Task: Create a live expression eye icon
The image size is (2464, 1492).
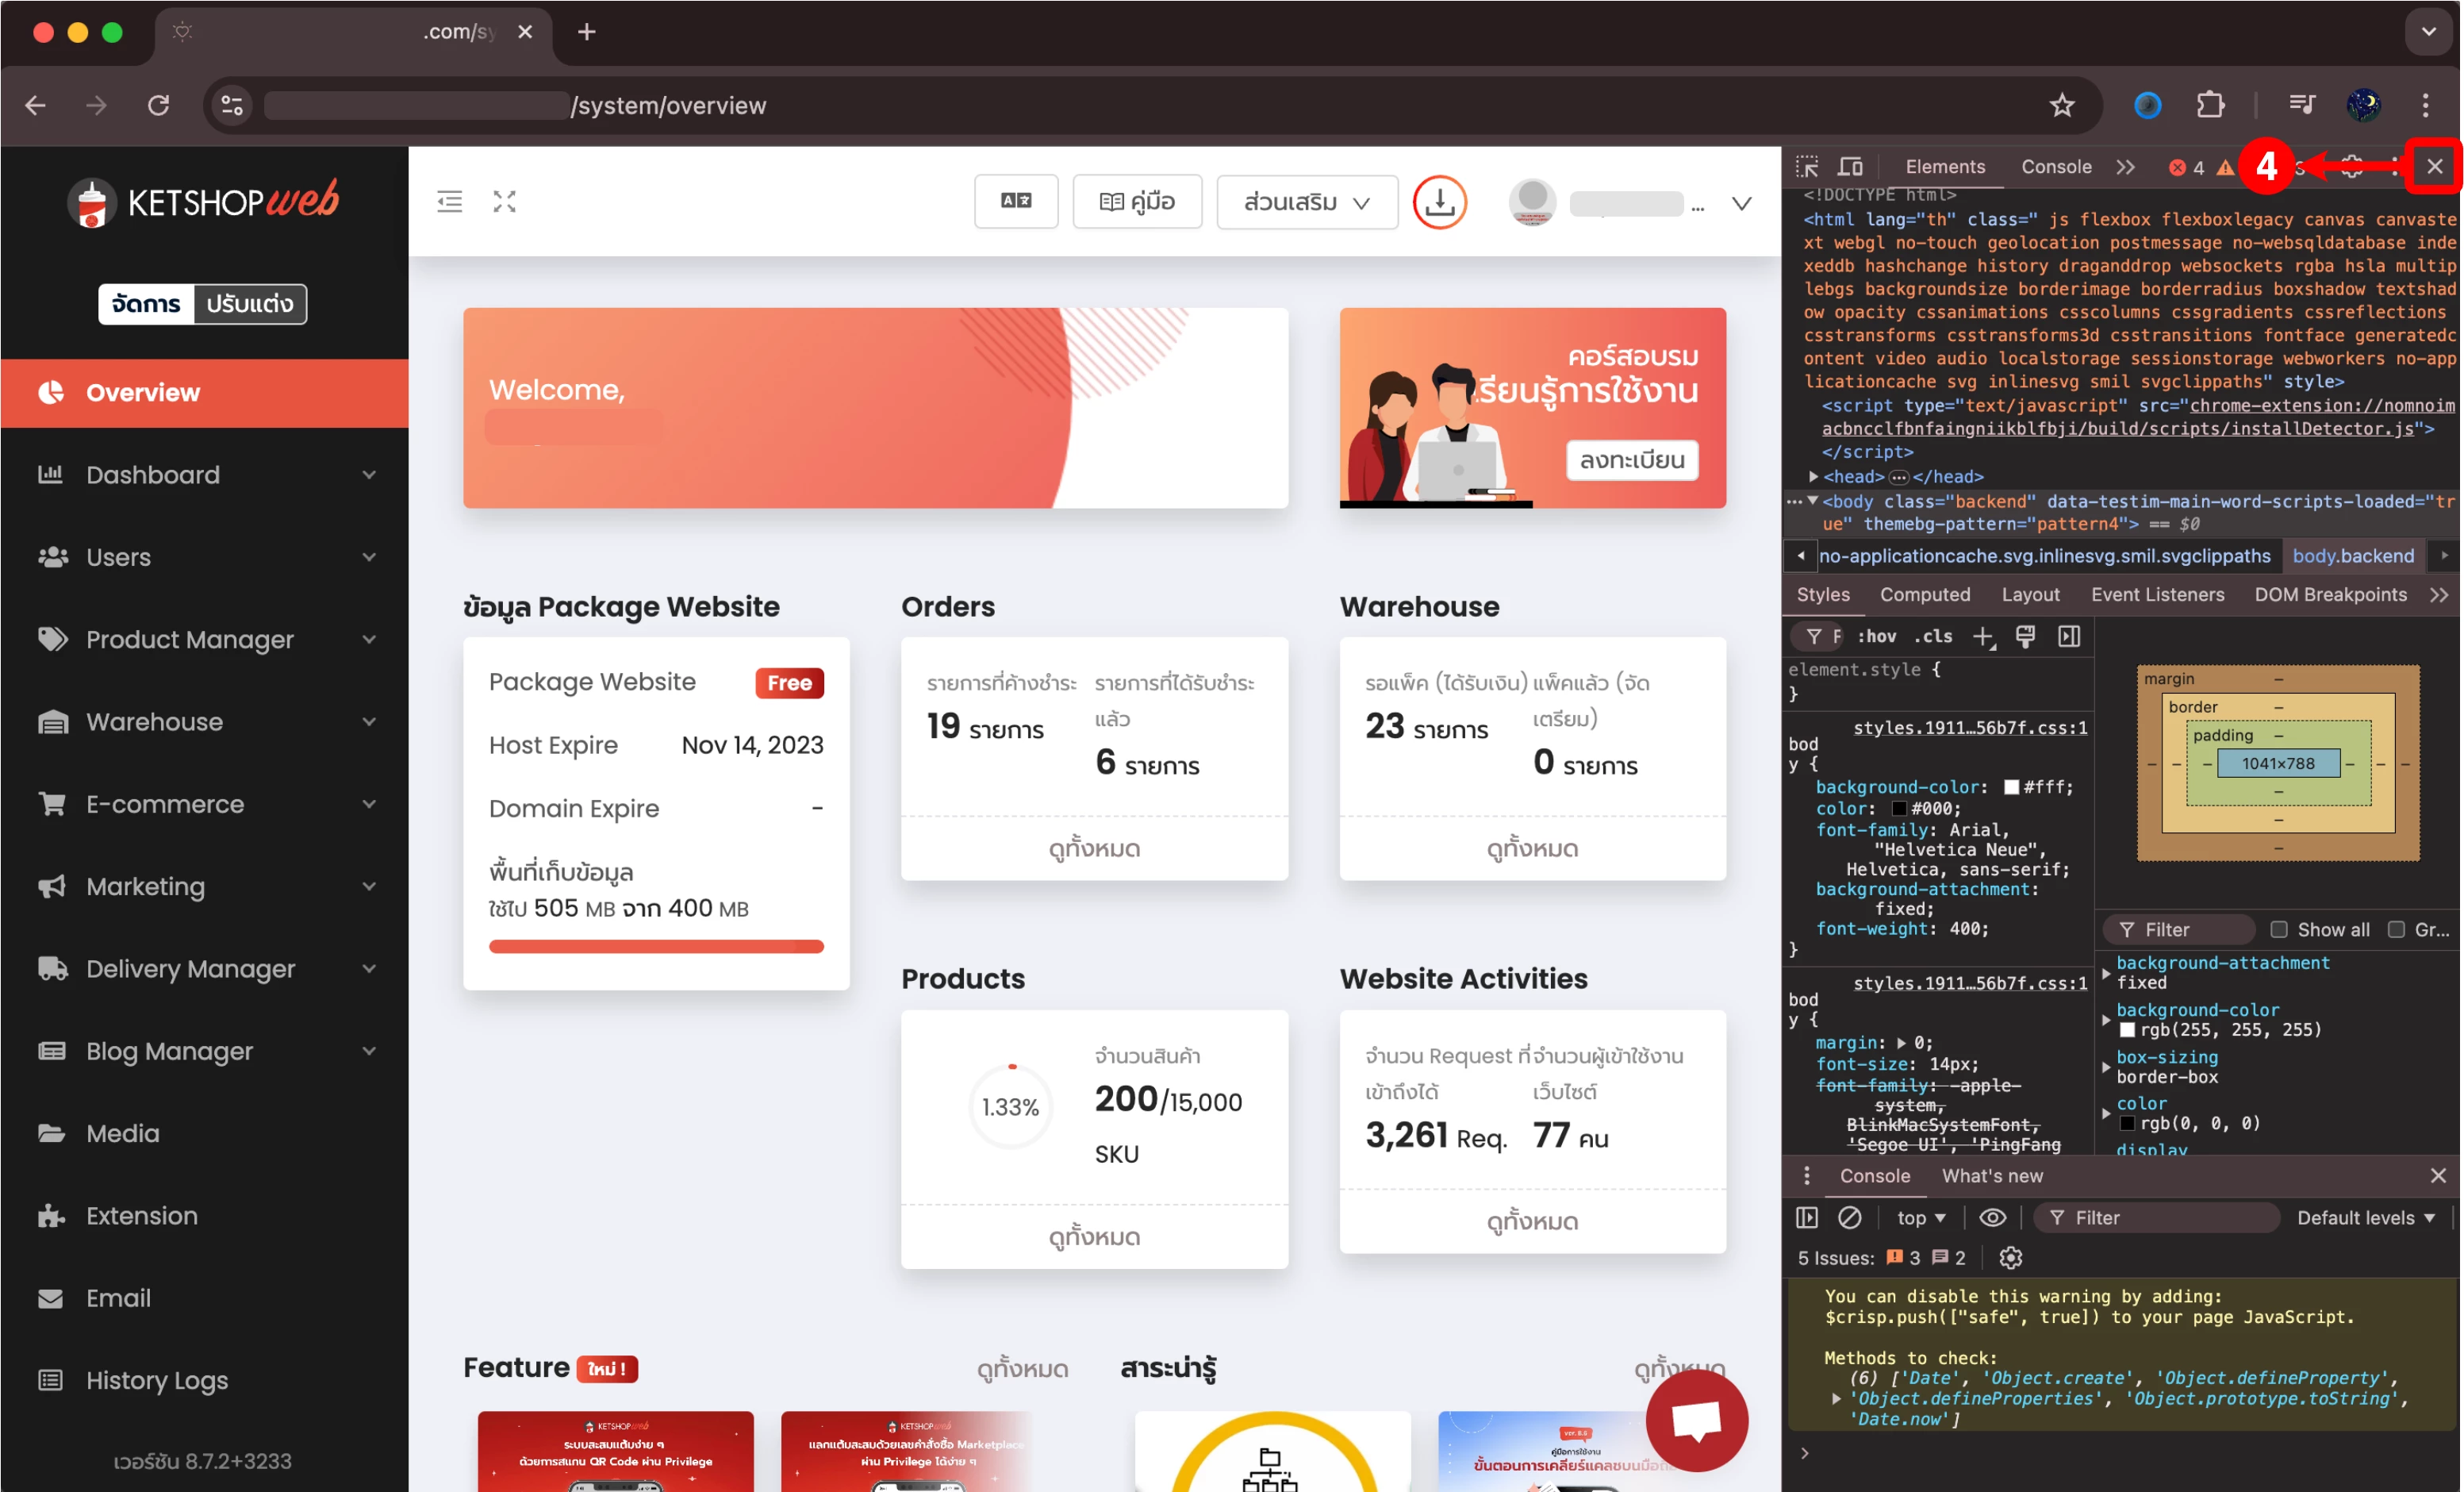Action: point(1992,1218)
